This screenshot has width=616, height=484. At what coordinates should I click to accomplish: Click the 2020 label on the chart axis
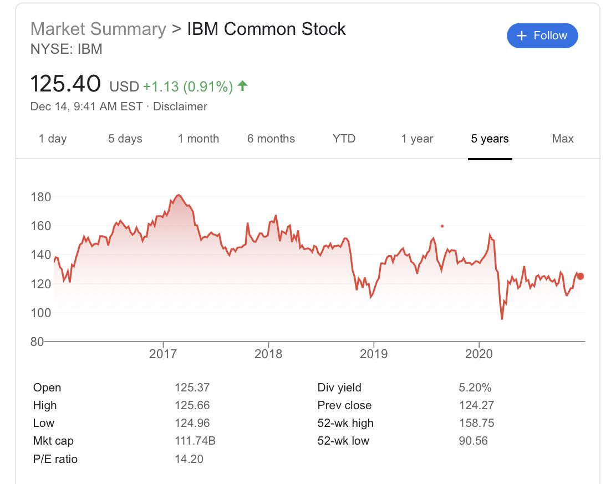[479, 354]
